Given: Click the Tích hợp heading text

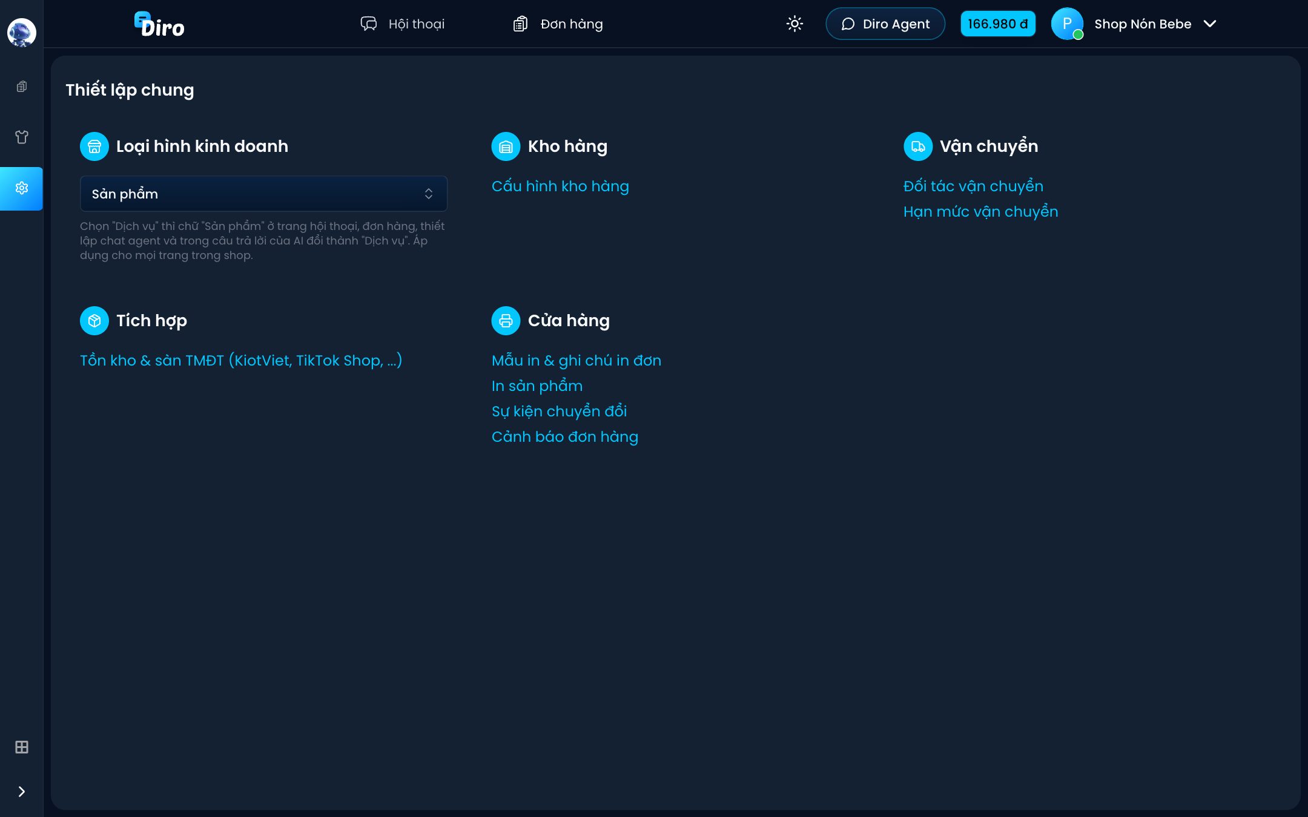Looking at the screenshot, I should [151, 321].
